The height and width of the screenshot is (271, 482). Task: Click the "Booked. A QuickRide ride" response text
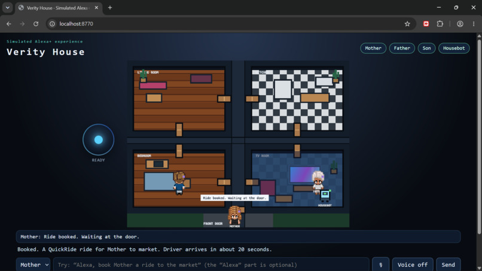145,249
